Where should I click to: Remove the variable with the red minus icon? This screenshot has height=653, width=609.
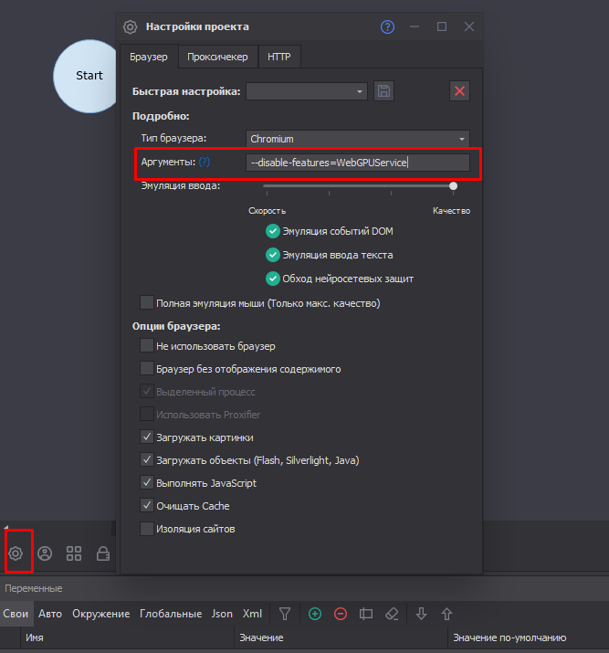[x=341, y=614]
